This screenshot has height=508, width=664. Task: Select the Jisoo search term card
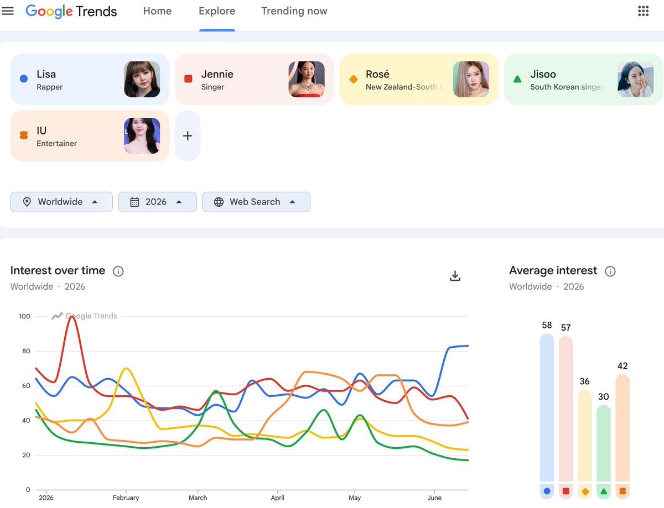(x=583, y=79)
